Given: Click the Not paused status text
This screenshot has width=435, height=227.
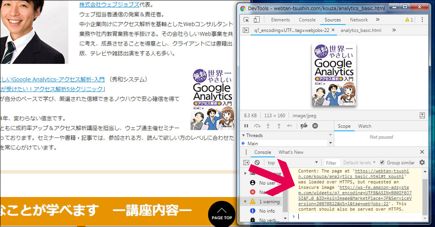Looking at the screenshot, I should click(x=381, y=137).
